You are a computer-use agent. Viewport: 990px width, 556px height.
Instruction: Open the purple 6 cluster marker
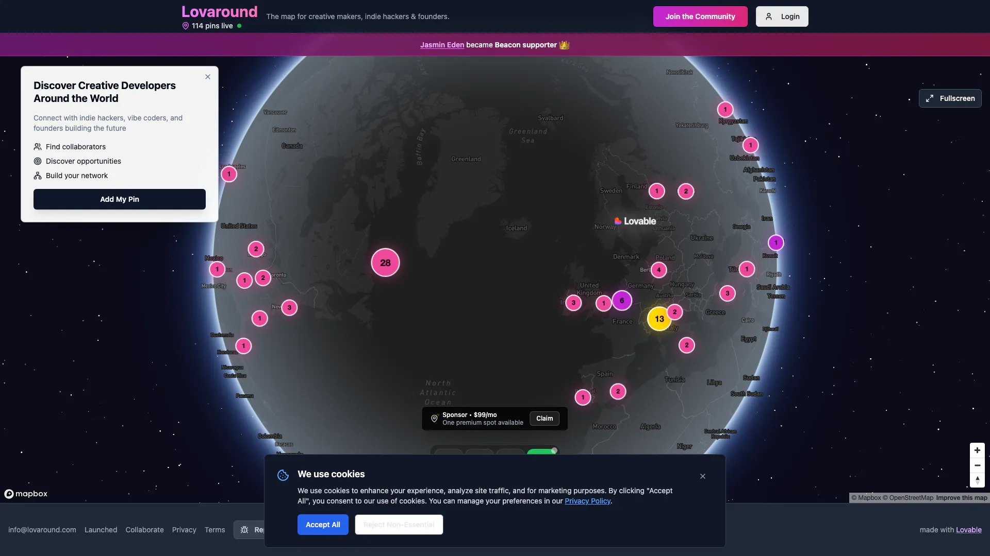click(622, 301)
